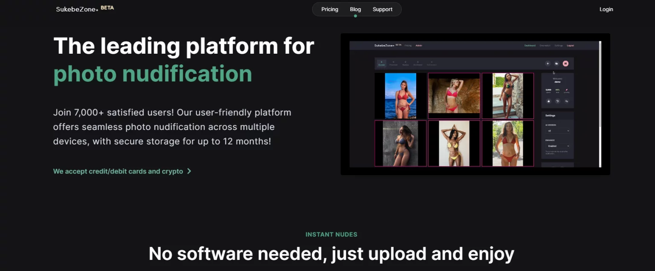
Task: Click the history icon in the Welcome panel
Action: (557, 101)
